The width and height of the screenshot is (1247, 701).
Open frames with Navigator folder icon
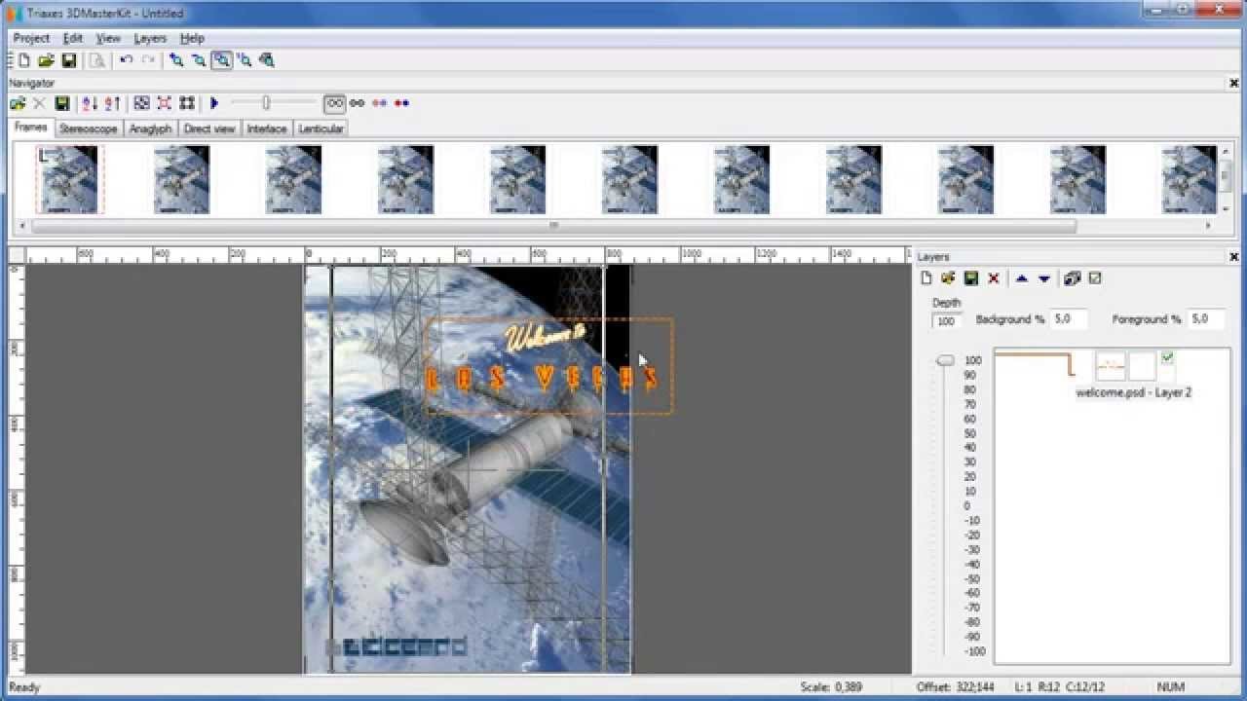pyautogui.click(x=18, y=103)
